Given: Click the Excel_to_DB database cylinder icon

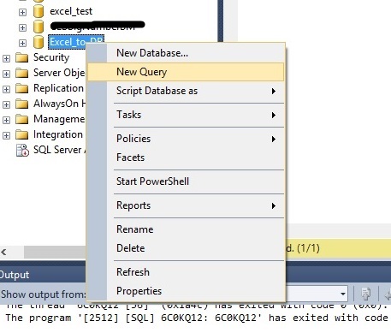Looking at the screenshot, I should 39,42.
